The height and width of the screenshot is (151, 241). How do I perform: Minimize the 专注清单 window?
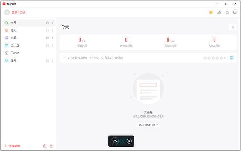[x=217, y=4]
